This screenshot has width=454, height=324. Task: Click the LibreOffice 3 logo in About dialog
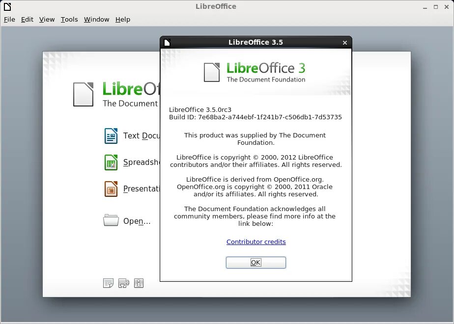click(x=255, y=72)
